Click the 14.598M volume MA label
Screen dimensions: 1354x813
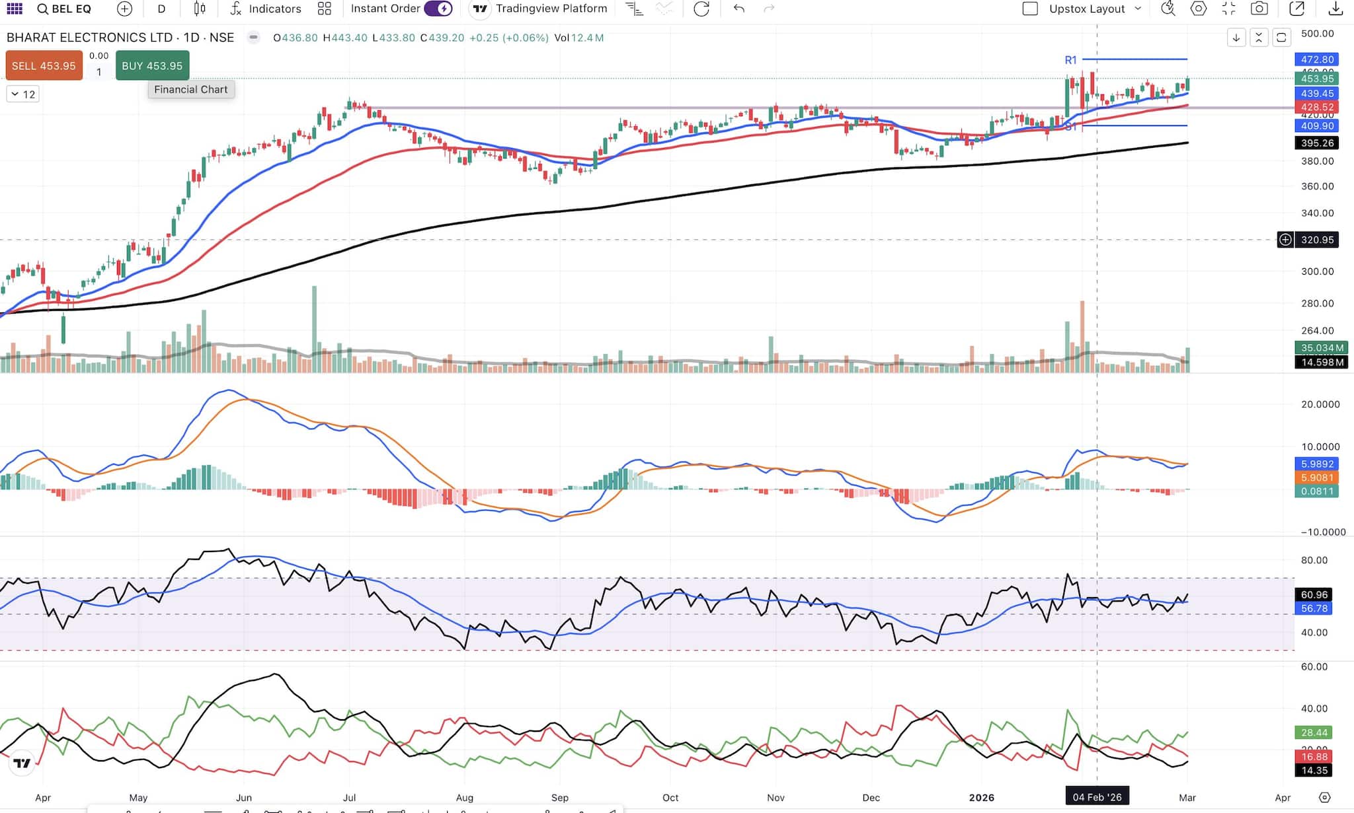click(x=1322, y=362)
